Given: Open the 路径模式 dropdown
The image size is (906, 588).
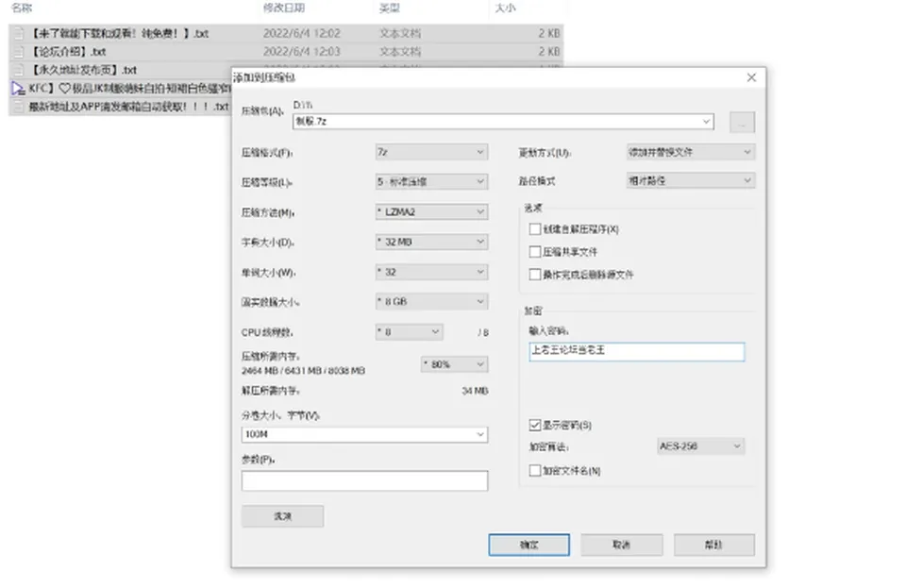Looking at the screenshot, I should 691,181.
